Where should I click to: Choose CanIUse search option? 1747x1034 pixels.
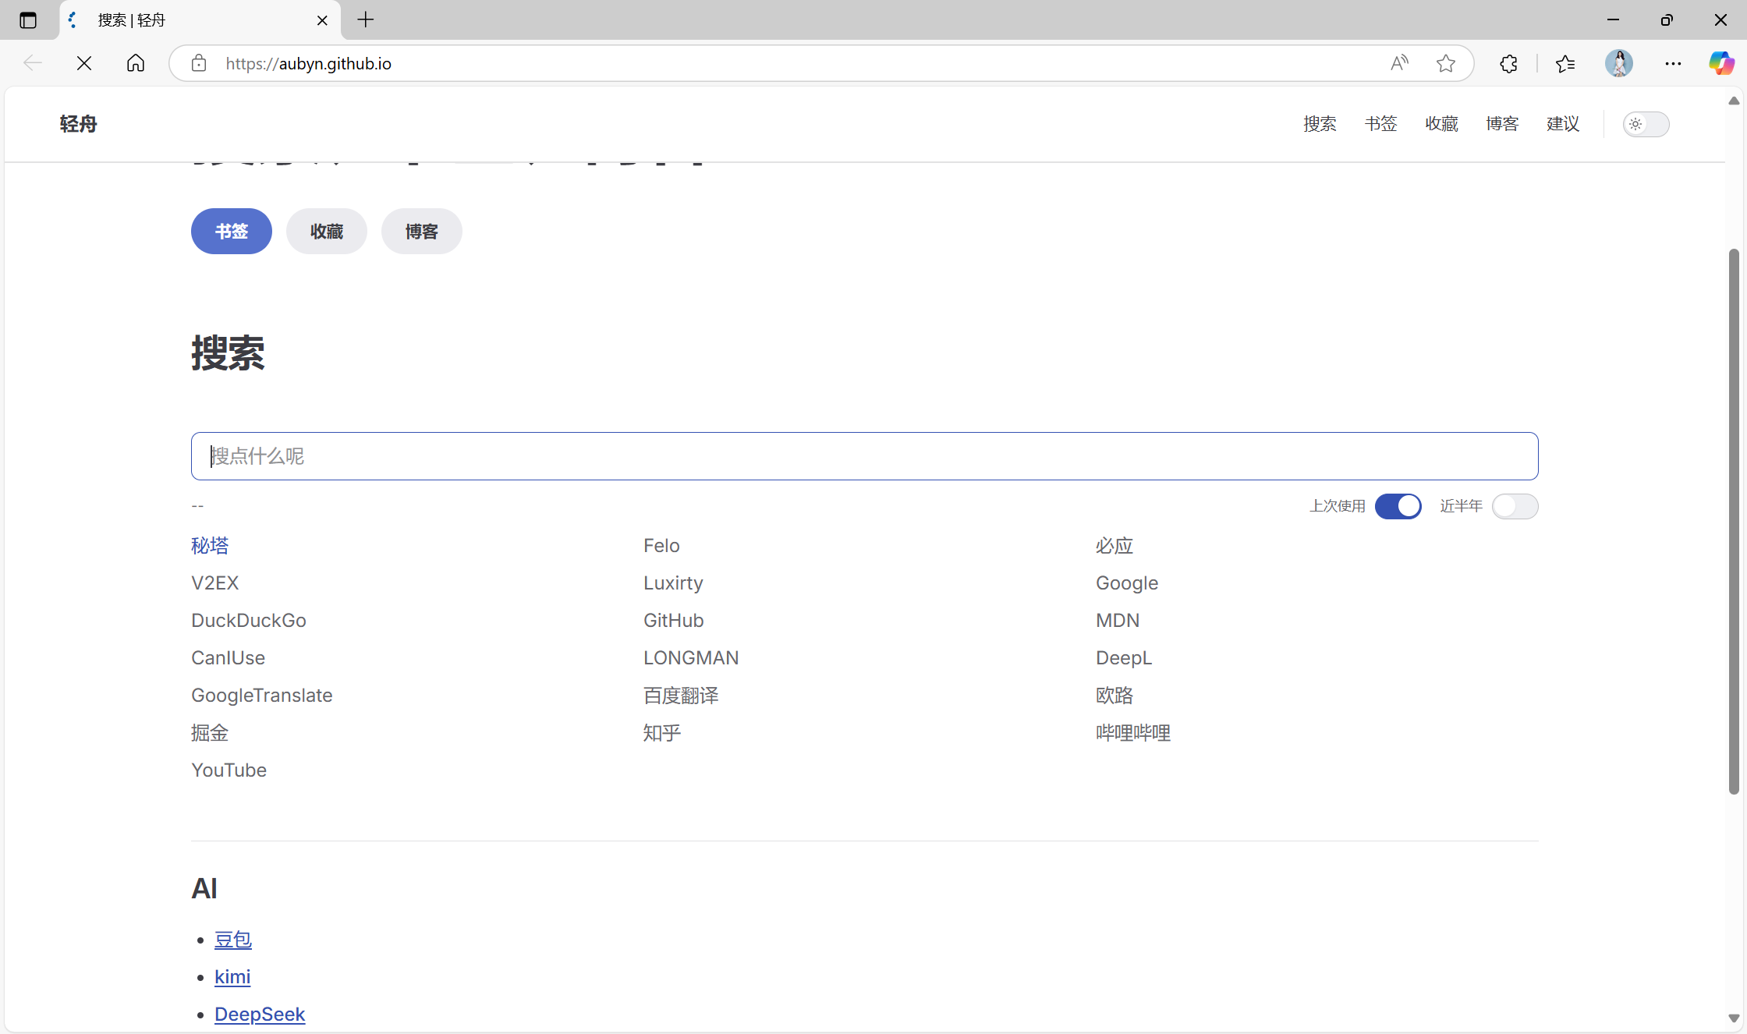(229, 658)
